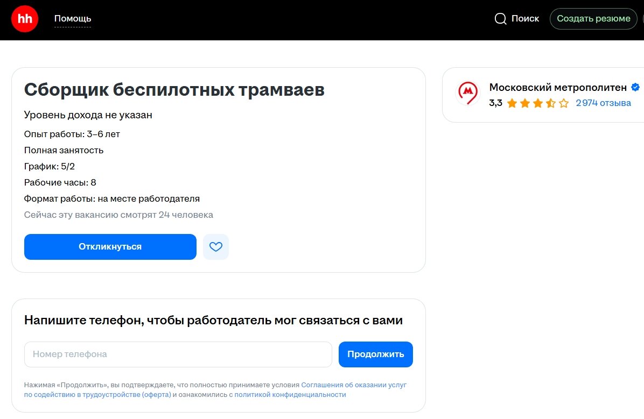
Task: Click the Сборщик беспилотных трамваев vacancy title
Action: coord(174,90)
